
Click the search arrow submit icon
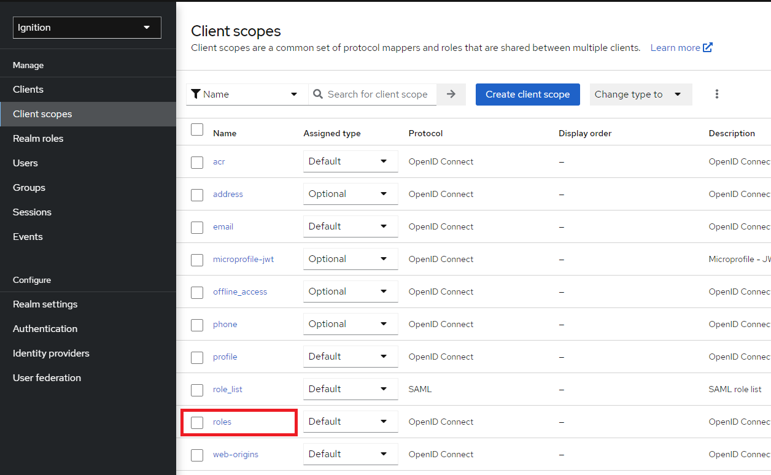coord(451,95)
